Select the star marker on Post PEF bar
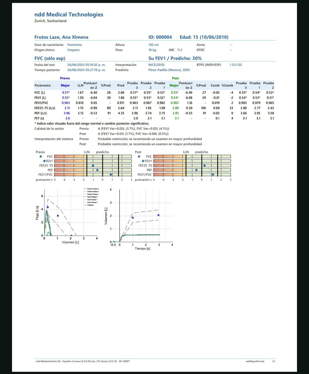Screen dimensions: 309x374 196,170
